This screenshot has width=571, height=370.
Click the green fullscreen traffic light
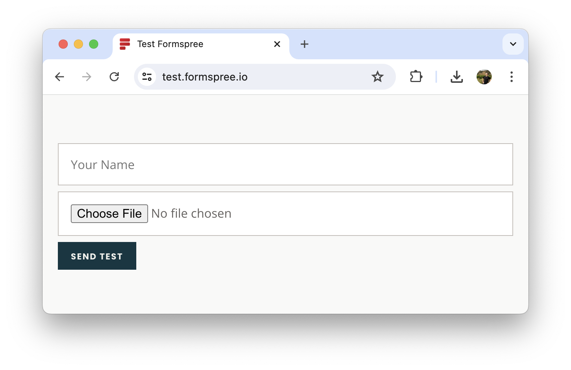[x=94, y=44]
